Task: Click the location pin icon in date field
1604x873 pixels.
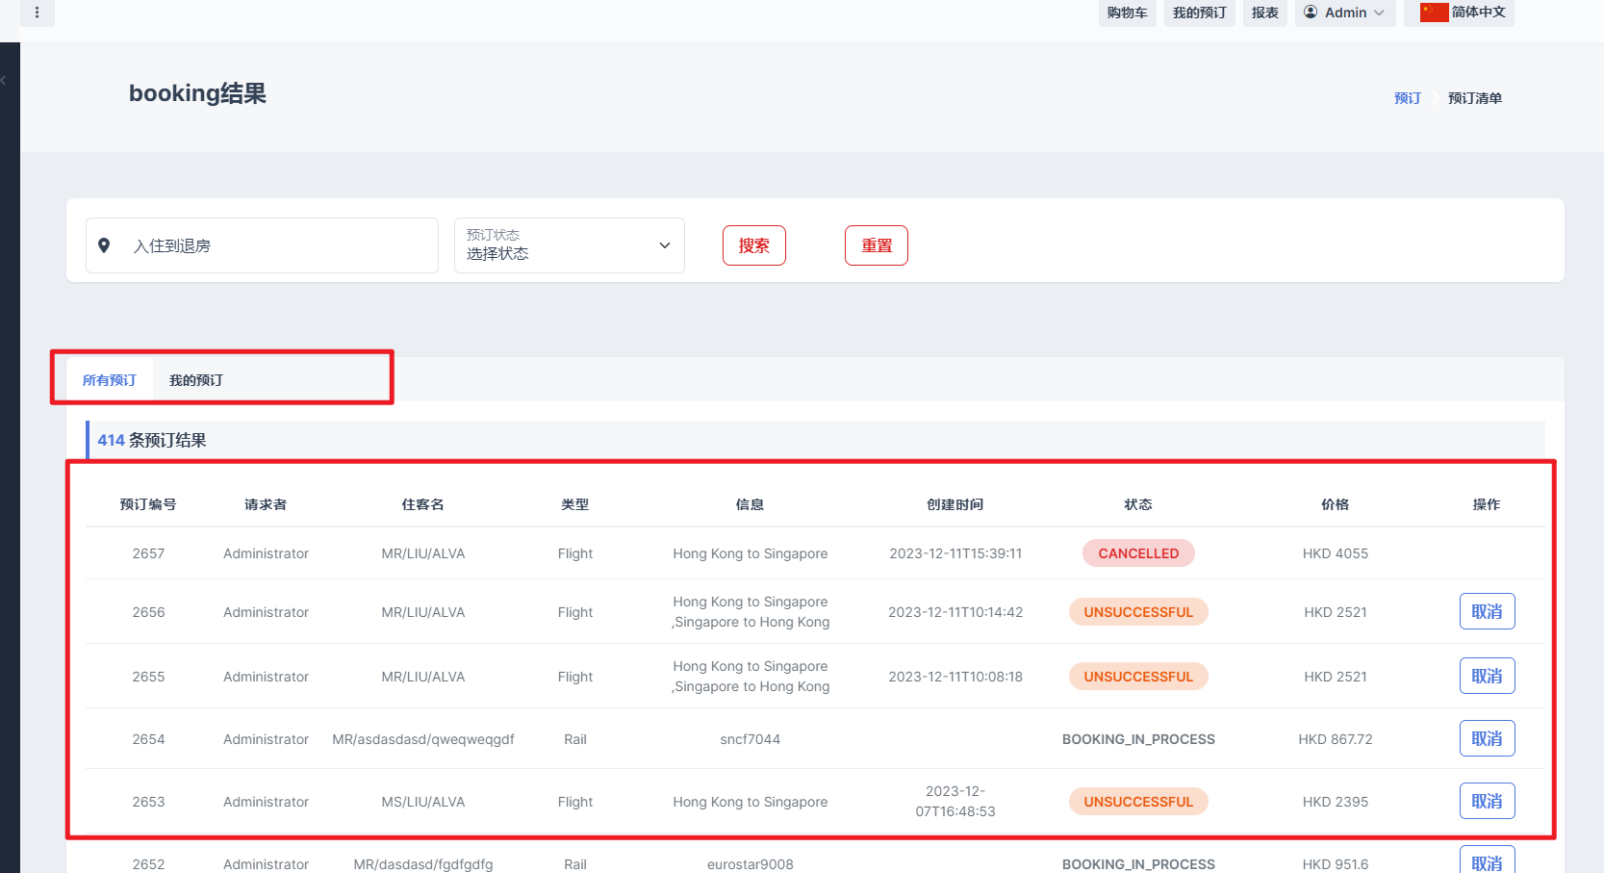Action: coord(104,245)
